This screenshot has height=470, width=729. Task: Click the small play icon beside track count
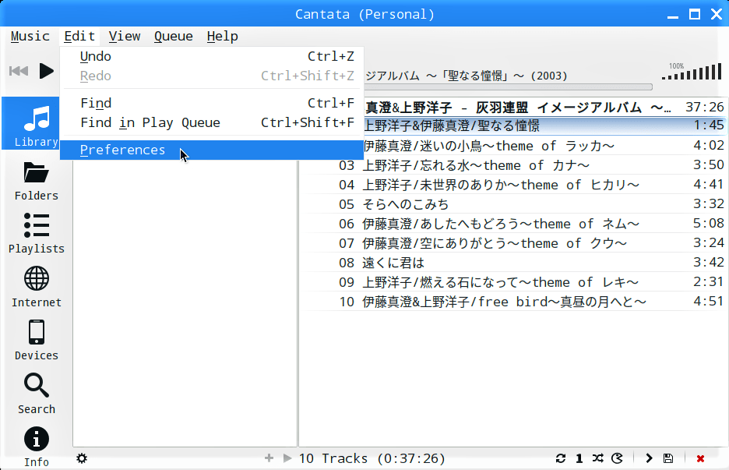pyautogui.click(x=287, y=458)
